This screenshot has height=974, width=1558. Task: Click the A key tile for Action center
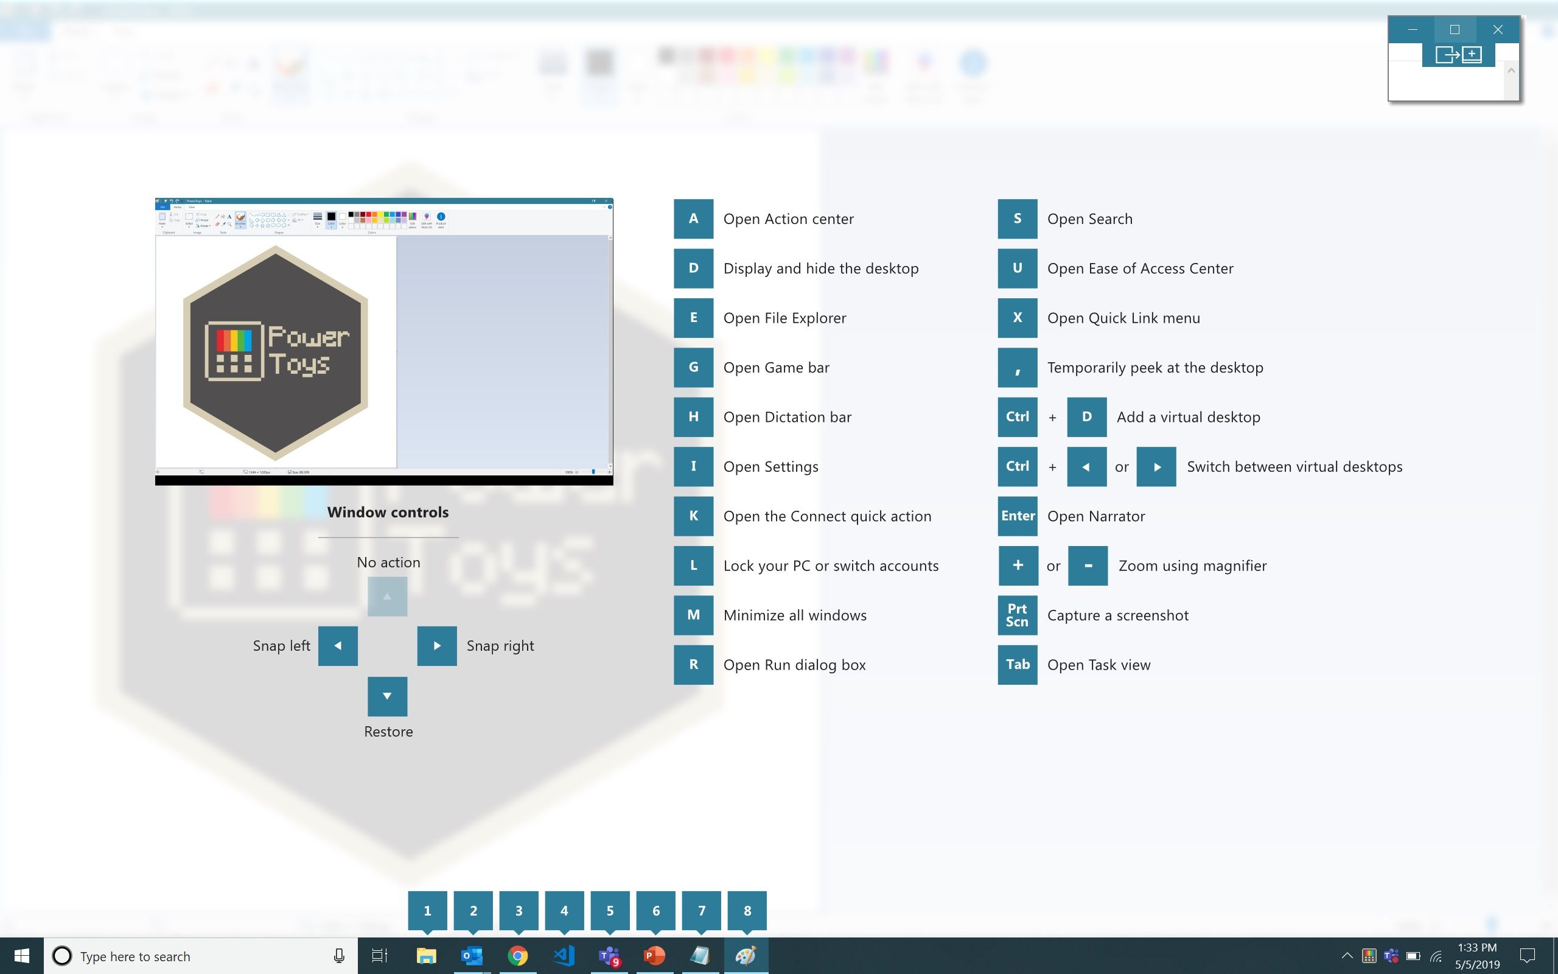693,219
